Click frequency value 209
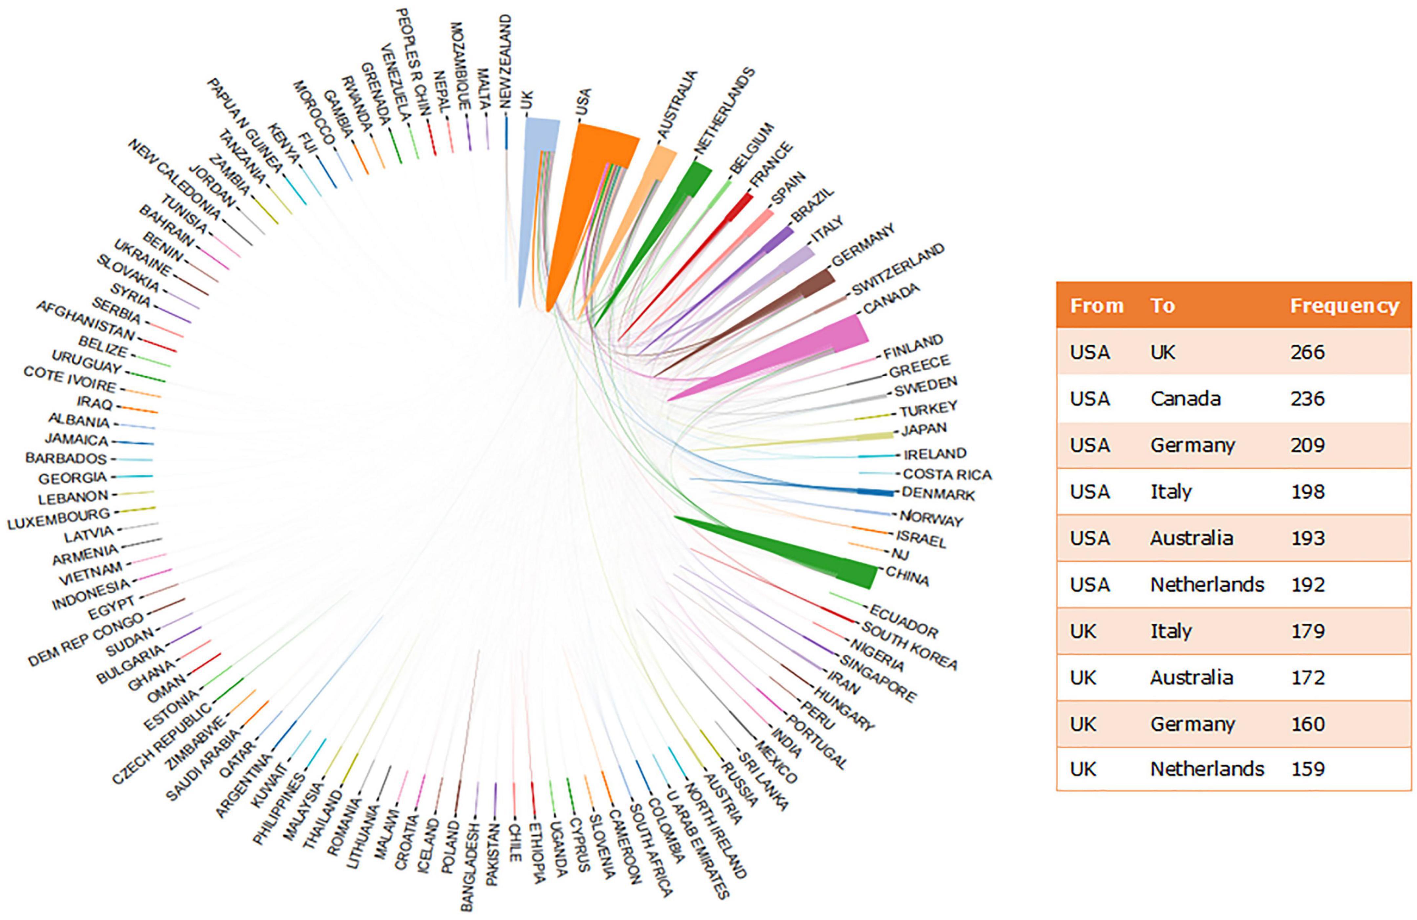The width and height of the screenshot is (1417, 920). click(1307, 445)
